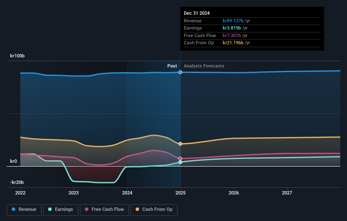
Task: Toggle the Revenue legend button
Action: [24, 210]
